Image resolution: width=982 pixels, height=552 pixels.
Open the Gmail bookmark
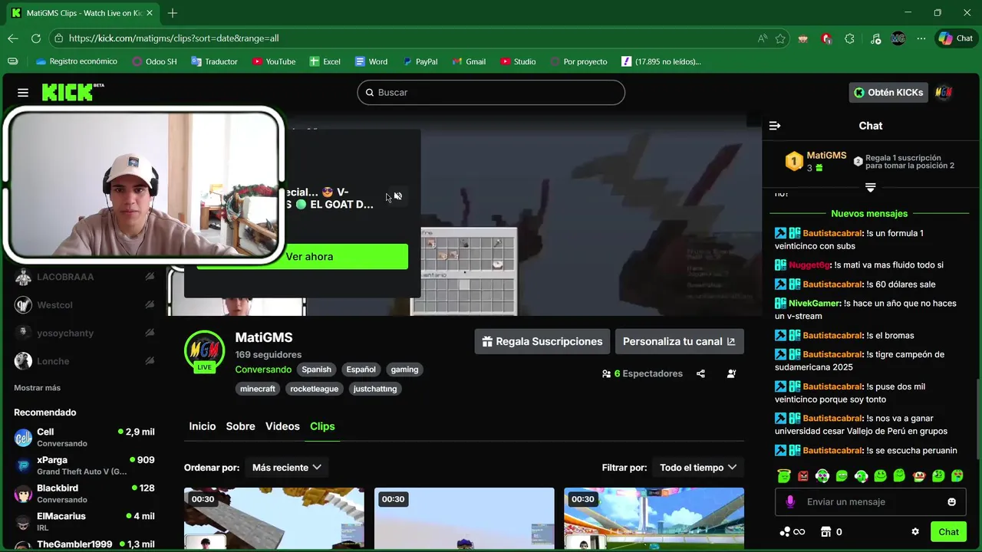click(469, 61)
